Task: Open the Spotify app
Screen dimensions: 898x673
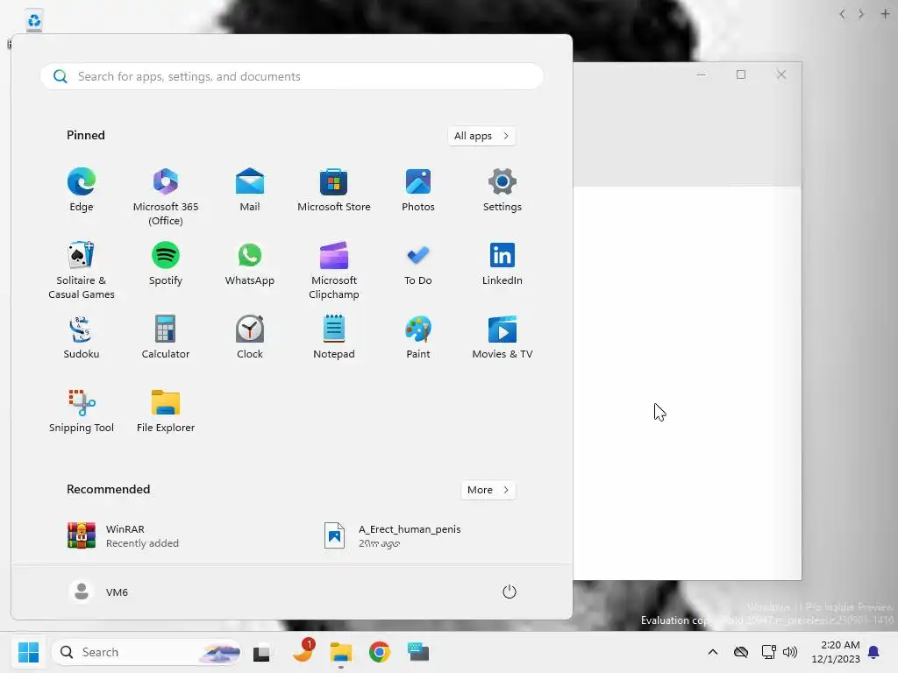Action: coord(166,264)
